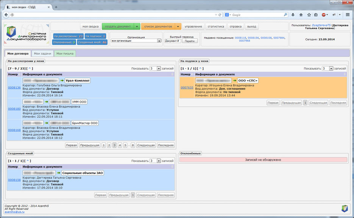The width and height of the screenshot is (354, 218).
Task: Open recently visited document 0007984
Action: 279,38
